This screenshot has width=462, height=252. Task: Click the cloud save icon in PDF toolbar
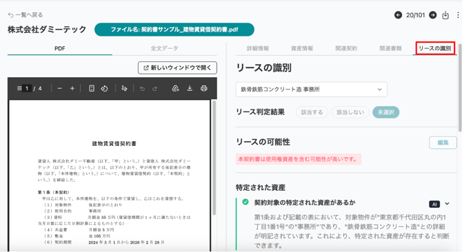pyautogui.click(x=176, y=88)
